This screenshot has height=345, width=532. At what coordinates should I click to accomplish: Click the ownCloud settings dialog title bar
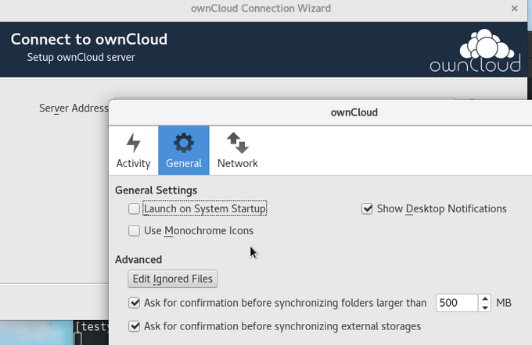(x=354, y=112)
